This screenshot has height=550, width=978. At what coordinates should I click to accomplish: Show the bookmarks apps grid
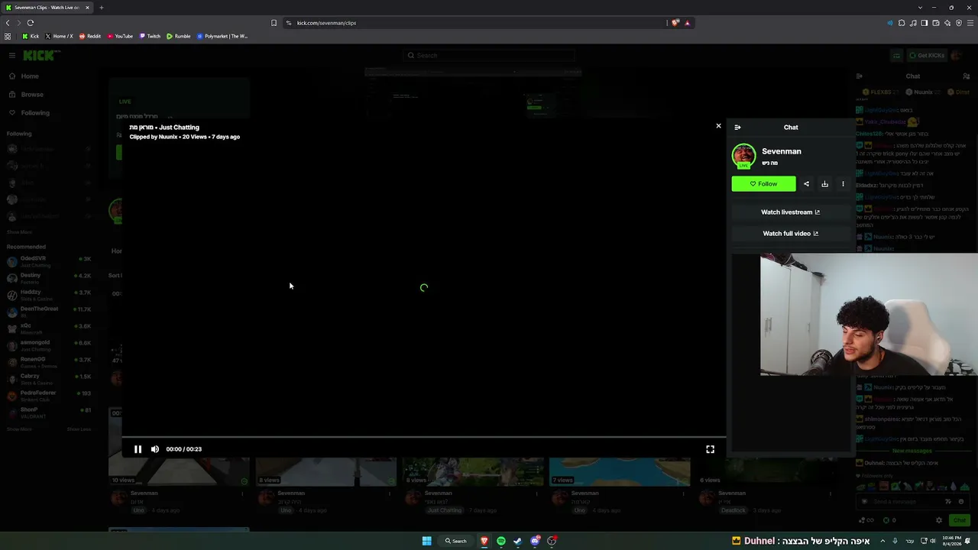pos(8,36)
